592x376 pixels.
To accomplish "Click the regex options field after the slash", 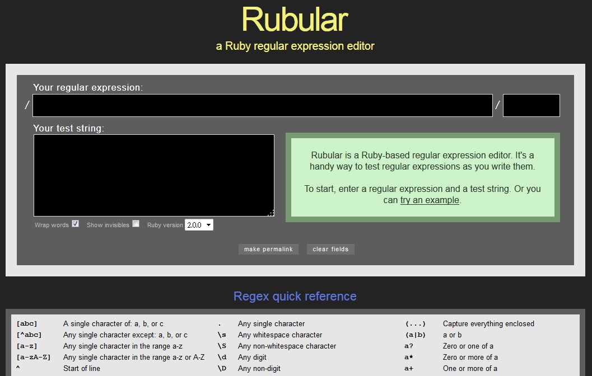I will [531, 105].
